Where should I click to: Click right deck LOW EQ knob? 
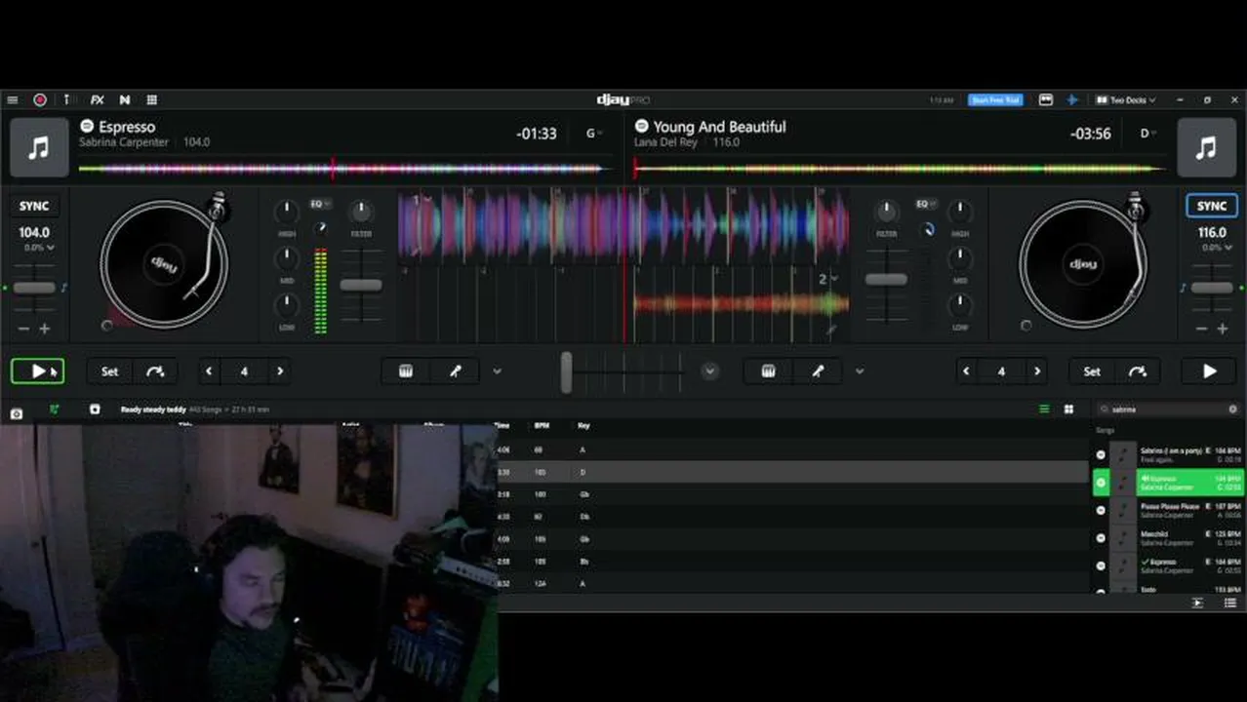960,304
